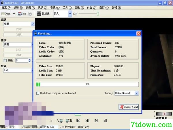Viewport: 173px width, 130px height.
Task: Jump to last frame button
Action: tap(105, 121)
